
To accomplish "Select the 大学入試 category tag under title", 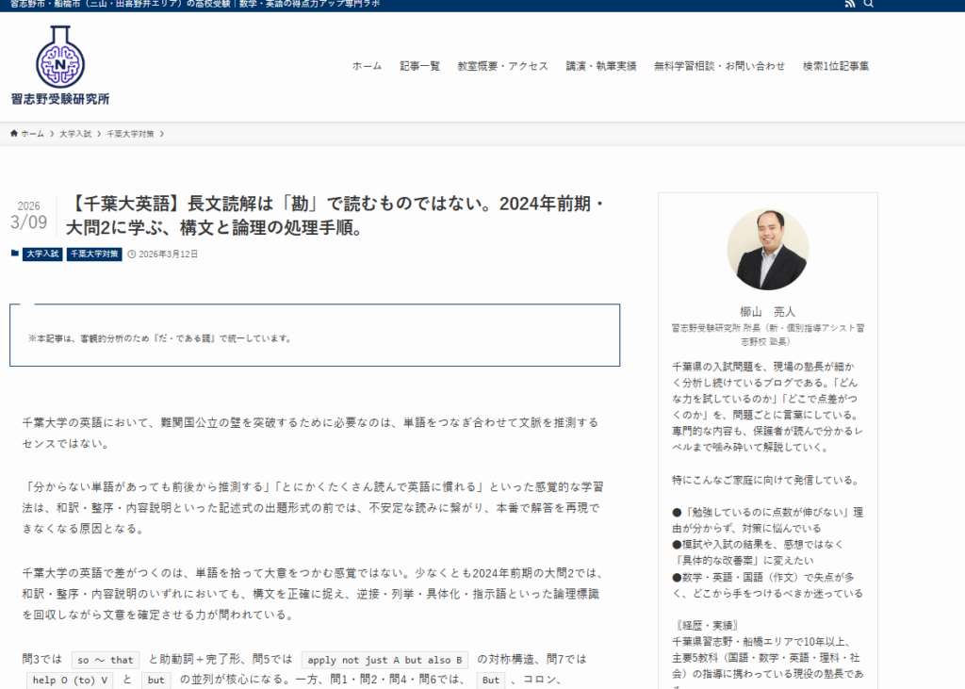I will 42,254.
